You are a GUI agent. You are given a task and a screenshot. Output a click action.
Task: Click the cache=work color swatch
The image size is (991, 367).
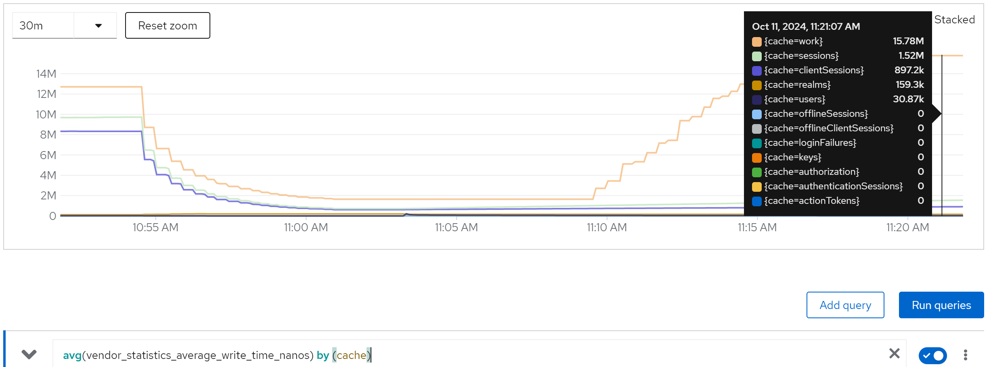pos(756,41)
